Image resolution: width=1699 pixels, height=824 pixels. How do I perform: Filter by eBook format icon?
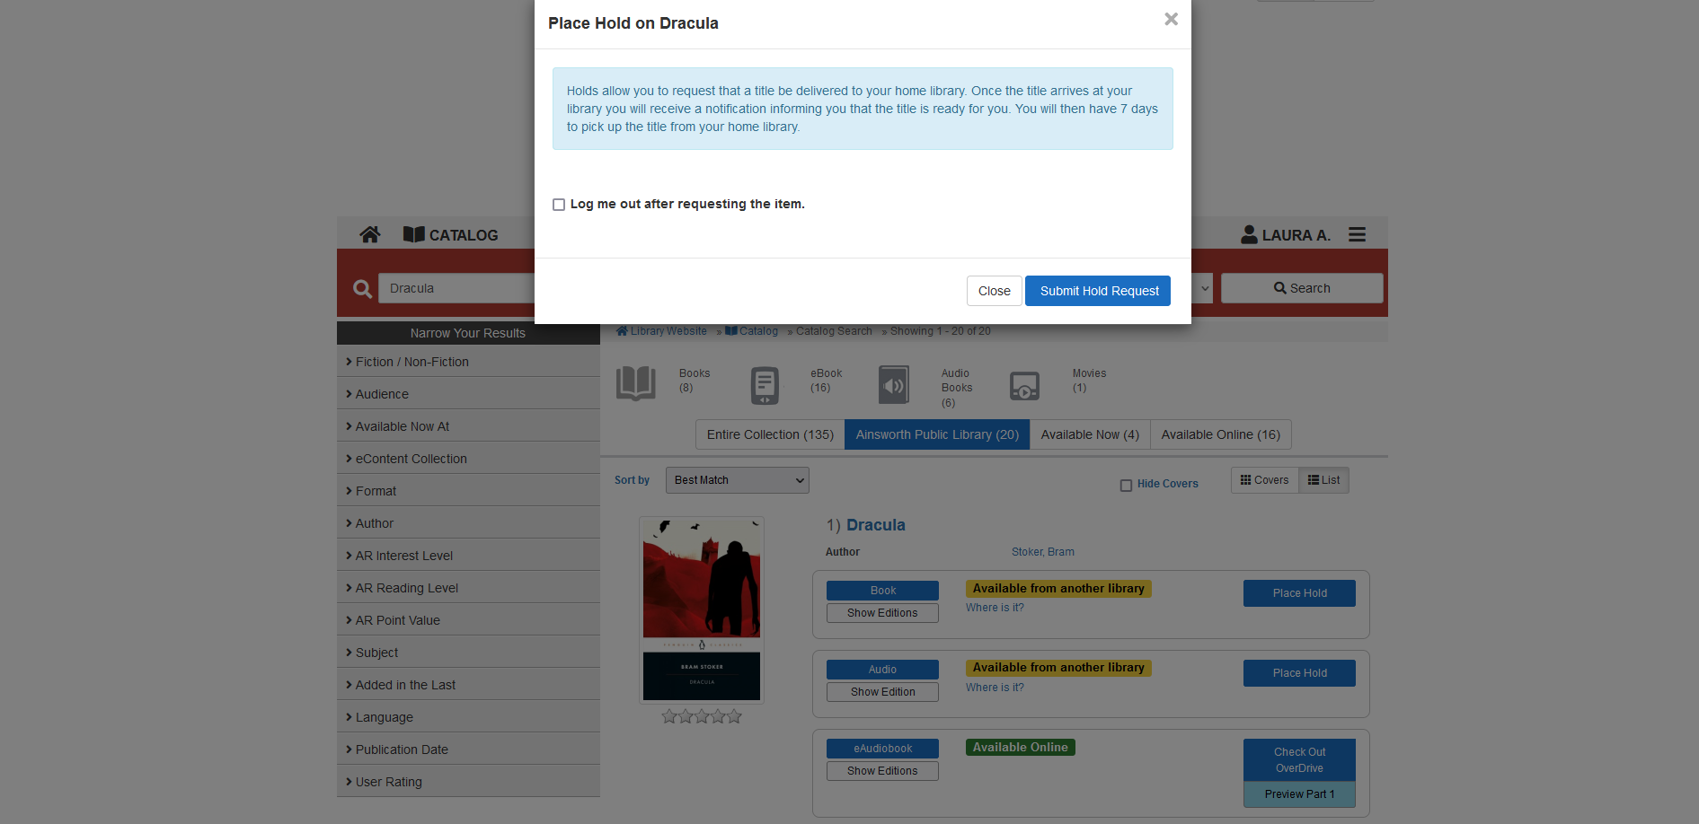click(x=765, y=385)
